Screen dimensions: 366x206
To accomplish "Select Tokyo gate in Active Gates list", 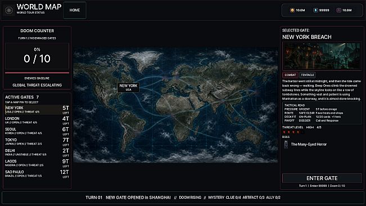I will coord(37,142).
